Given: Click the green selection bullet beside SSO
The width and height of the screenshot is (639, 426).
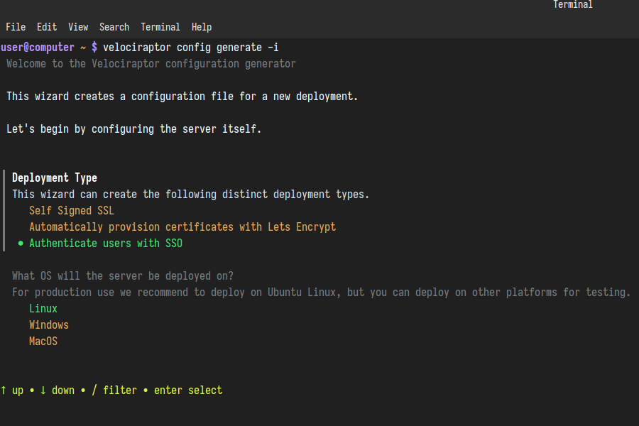Looking at the screenshot, I should pos(19,243).
